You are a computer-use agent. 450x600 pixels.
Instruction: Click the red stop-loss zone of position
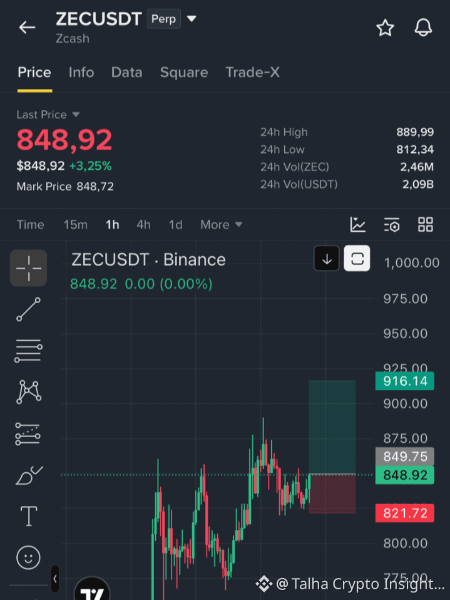tap(332, 494)
